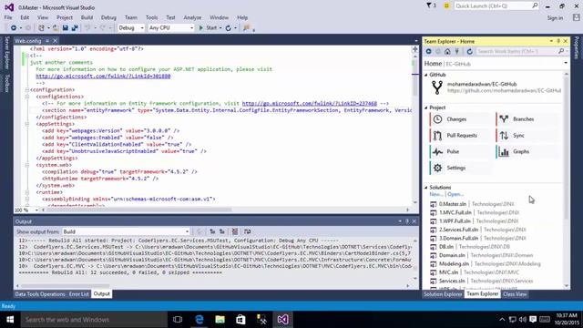Image resolution: width=583 pixels, height=328 pixels.
Task: Open the Debug menu
Action: (108, 17)
